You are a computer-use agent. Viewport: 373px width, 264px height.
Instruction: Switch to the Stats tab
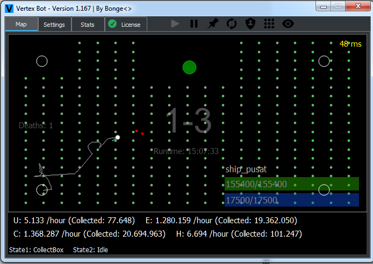pyautogui.click(x=88, y=25)
